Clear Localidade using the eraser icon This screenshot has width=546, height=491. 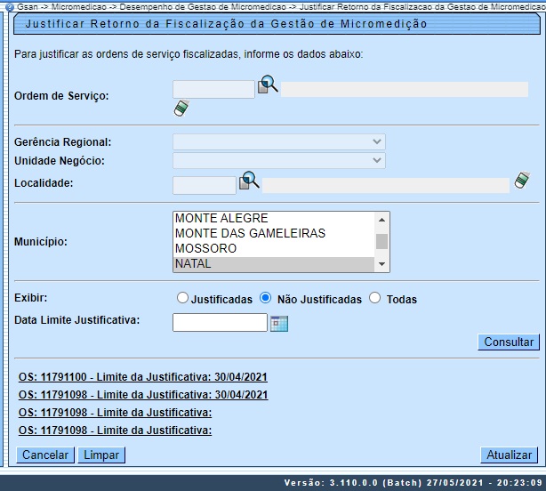(523, 181)
